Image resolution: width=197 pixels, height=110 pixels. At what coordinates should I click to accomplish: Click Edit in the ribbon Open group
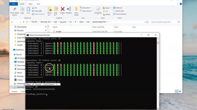105,11
